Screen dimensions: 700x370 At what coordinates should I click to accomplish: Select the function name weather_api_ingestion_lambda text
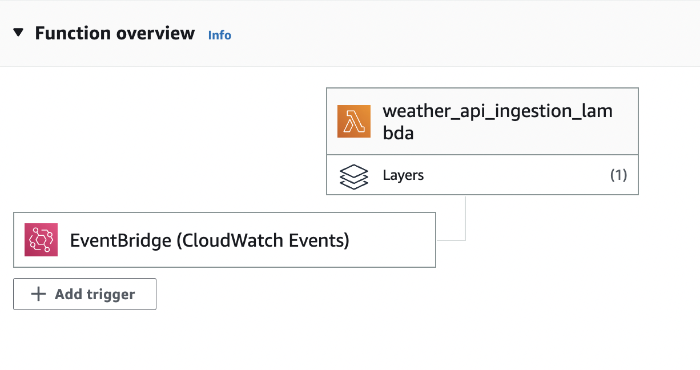(498, 122)
